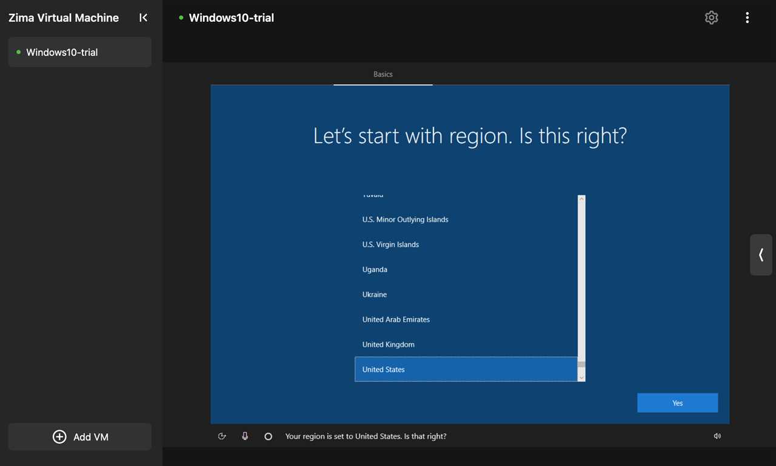This screenshot has width=776, height=466.
Task: Select U.S. Minor Outlying Islands
Action: [405, 219]
